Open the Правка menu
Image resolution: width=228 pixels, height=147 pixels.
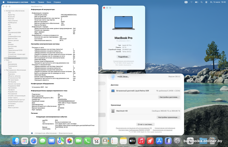click(41, 2)
